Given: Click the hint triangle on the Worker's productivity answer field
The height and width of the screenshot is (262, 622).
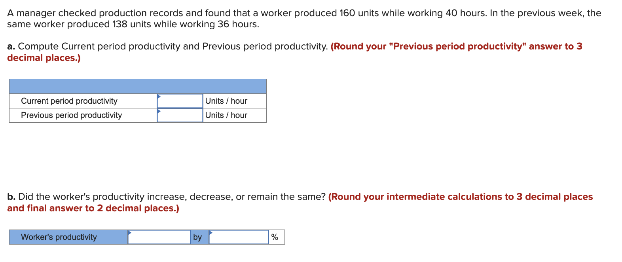Looking at the screenshot, I should [x=130, y=232].
